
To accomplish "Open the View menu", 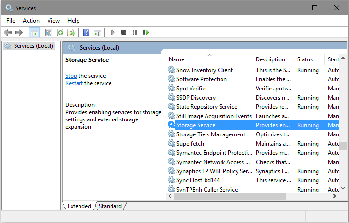I will (x=53, y=21).
